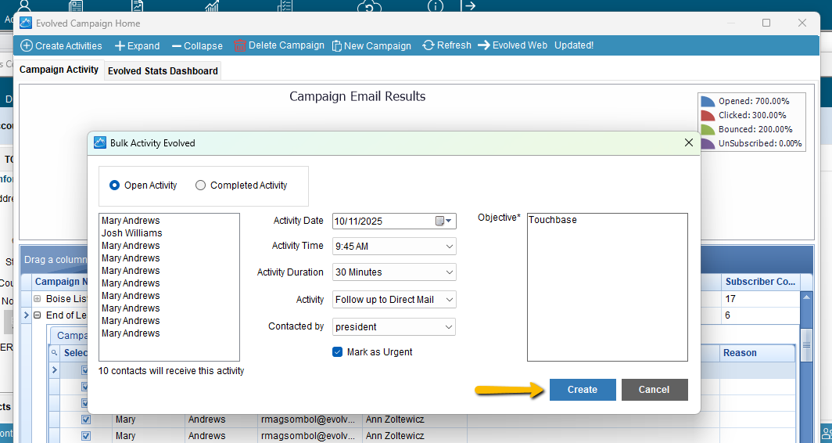832x443 pixels.
Task: Open the Activity Date calendar picker icon
Action: pyautogui.click(x=441, y=221)
